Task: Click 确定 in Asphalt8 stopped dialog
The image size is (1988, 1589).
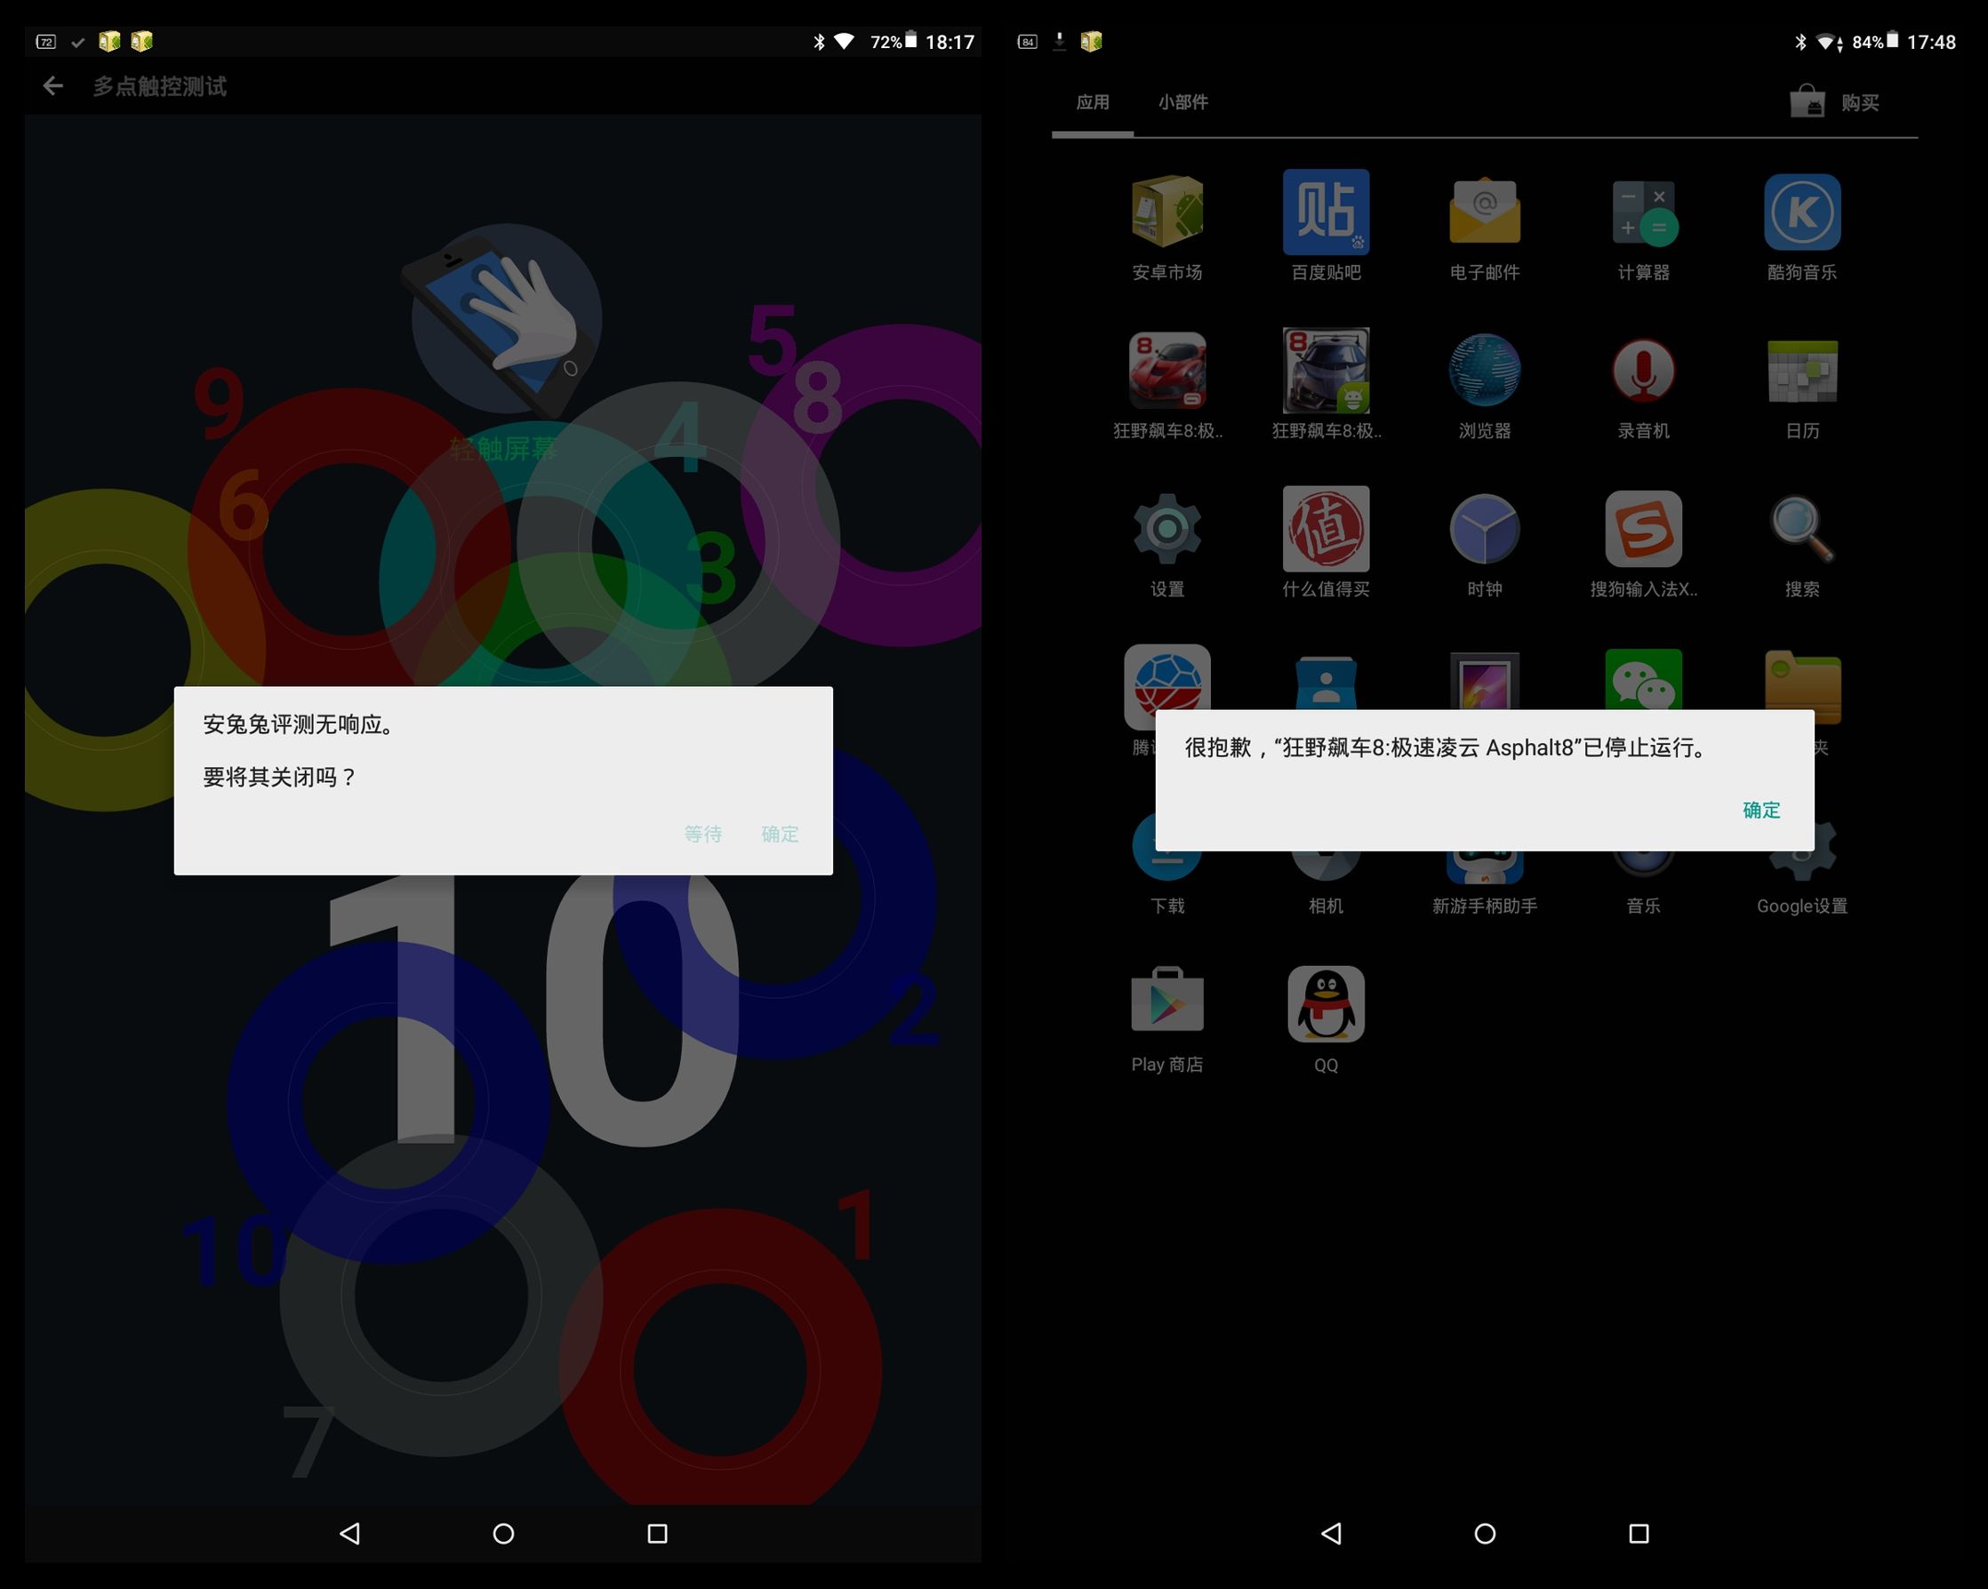Action: 1760,810
